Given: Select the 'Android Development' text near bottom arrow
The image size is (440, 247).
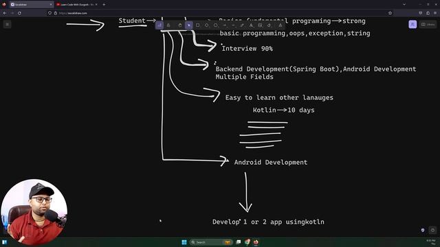Looking at the screenshot, I should tap(271, 163).
